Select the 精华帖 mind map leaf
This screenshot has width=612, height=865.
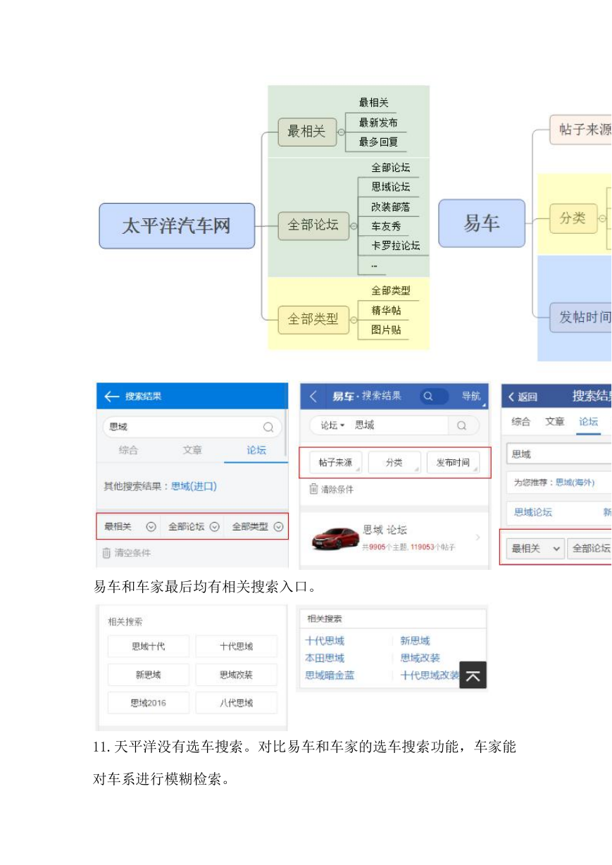(x=386, y=310)
